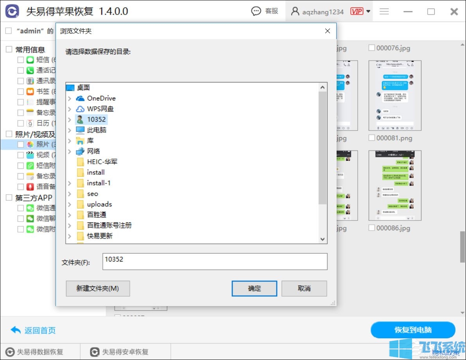The height and width of the screenshot is (360, 466).
Task: Click the 新建文件夹(M) button
Action: tap(98, 288)
